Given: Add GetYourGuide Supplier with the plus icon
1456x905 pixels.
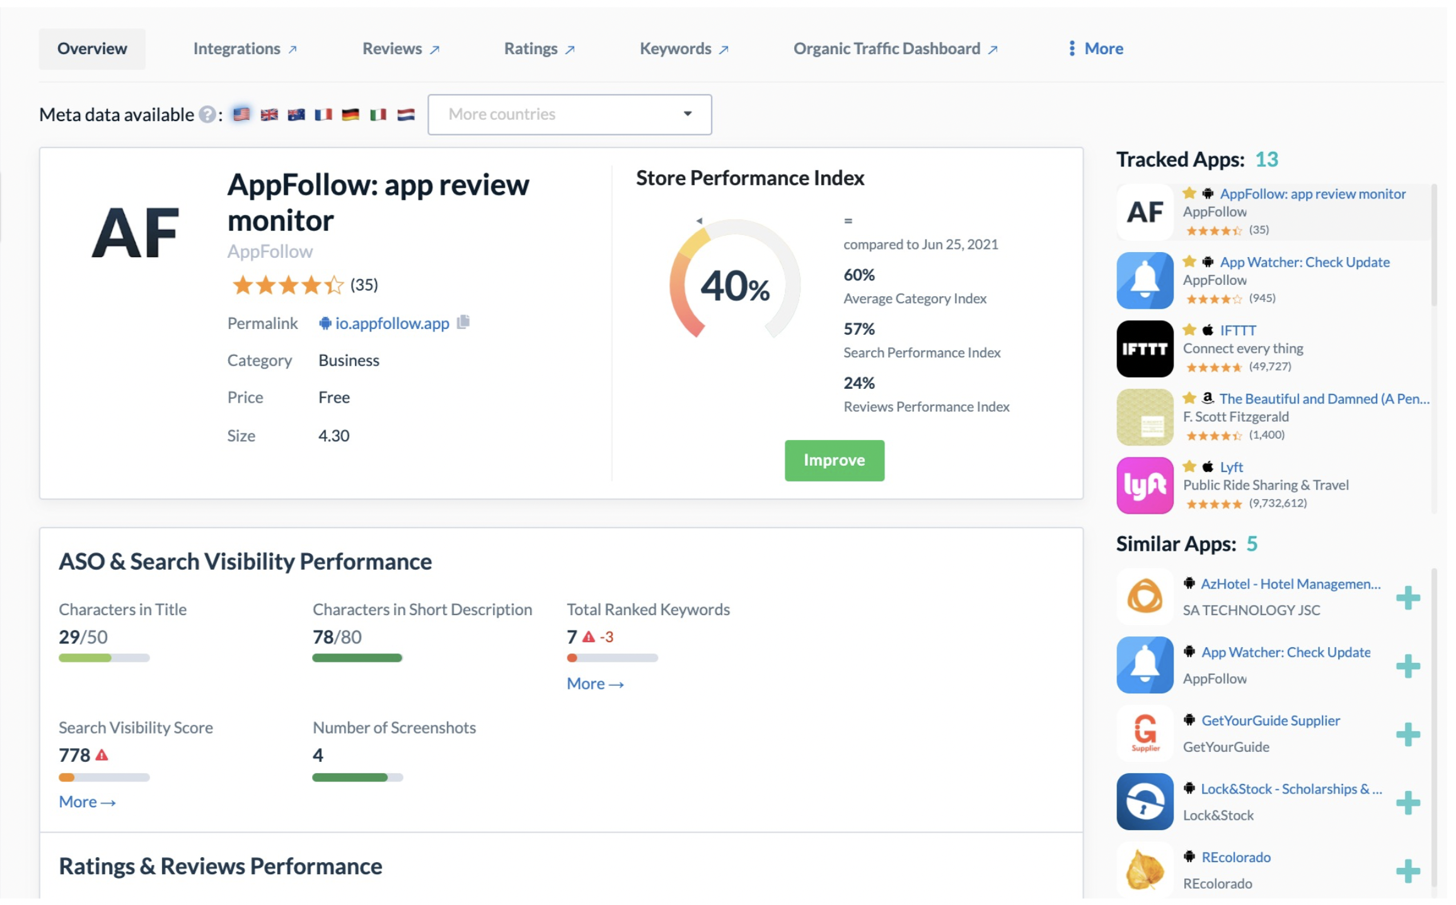Looking at the screenshot, I should pyautogui.click(x=1407, y=735).
